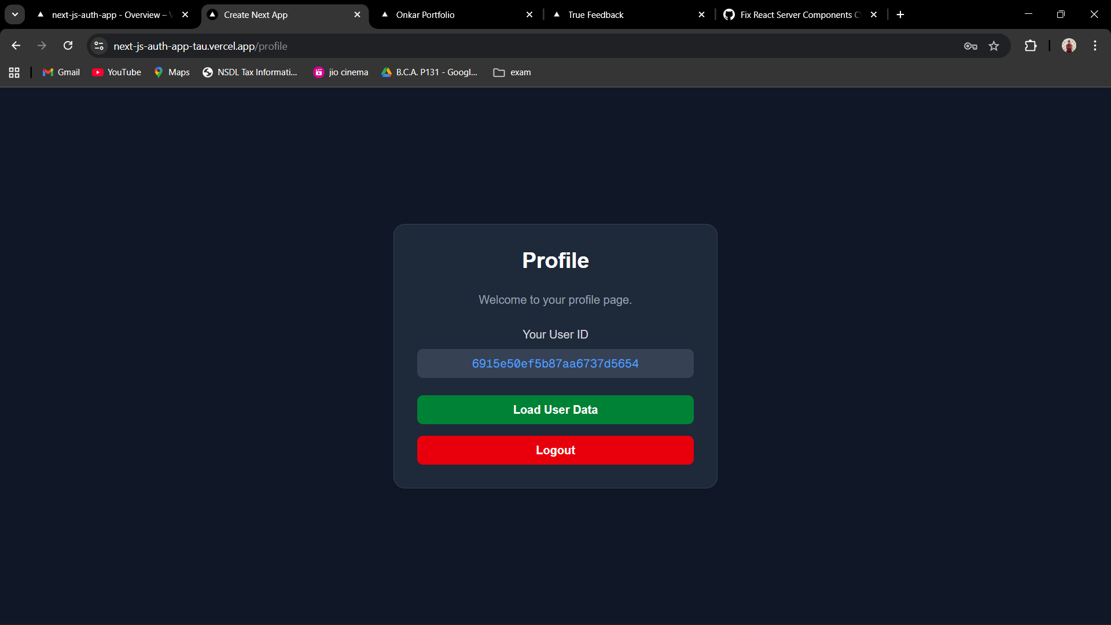
Task: Expand the tab search dropdown
Action: click(15, 14)
